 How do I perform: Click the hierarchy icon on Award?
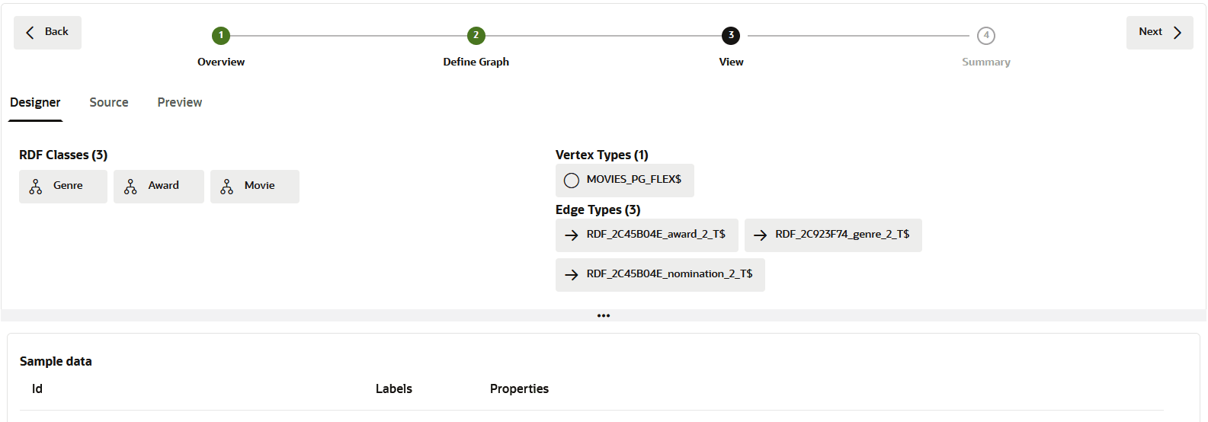[130, 187]
